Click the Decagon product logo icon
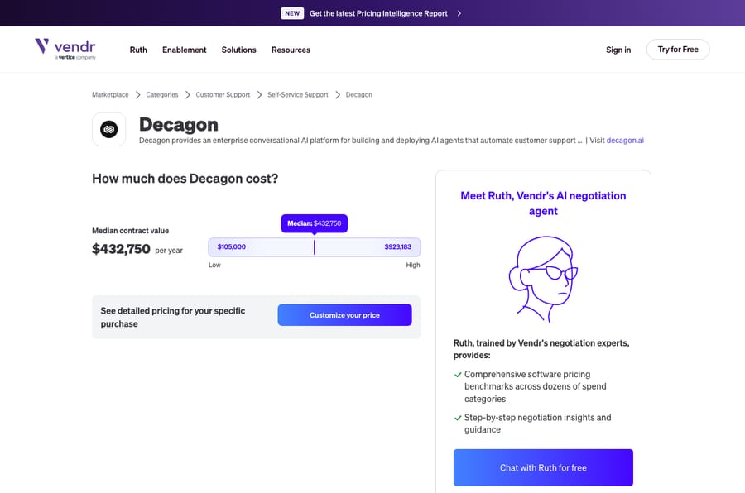Screen dimensions: 745x493 coord(108,129)
